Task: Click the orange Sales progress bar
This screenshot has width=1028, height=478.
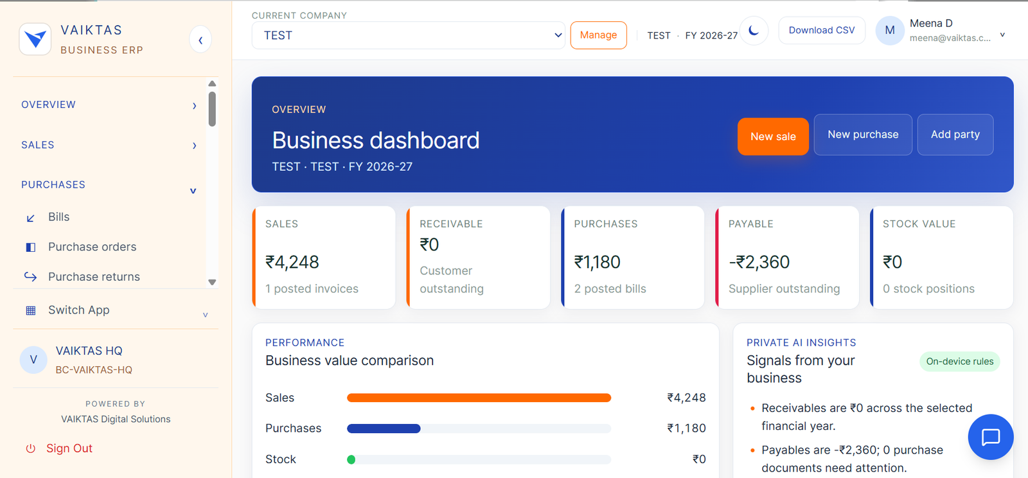Action: point(479,398)
